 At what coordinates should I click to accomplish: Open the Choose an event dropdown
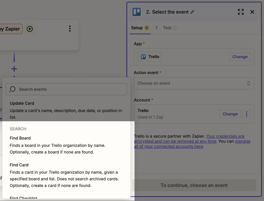[194, 83]
